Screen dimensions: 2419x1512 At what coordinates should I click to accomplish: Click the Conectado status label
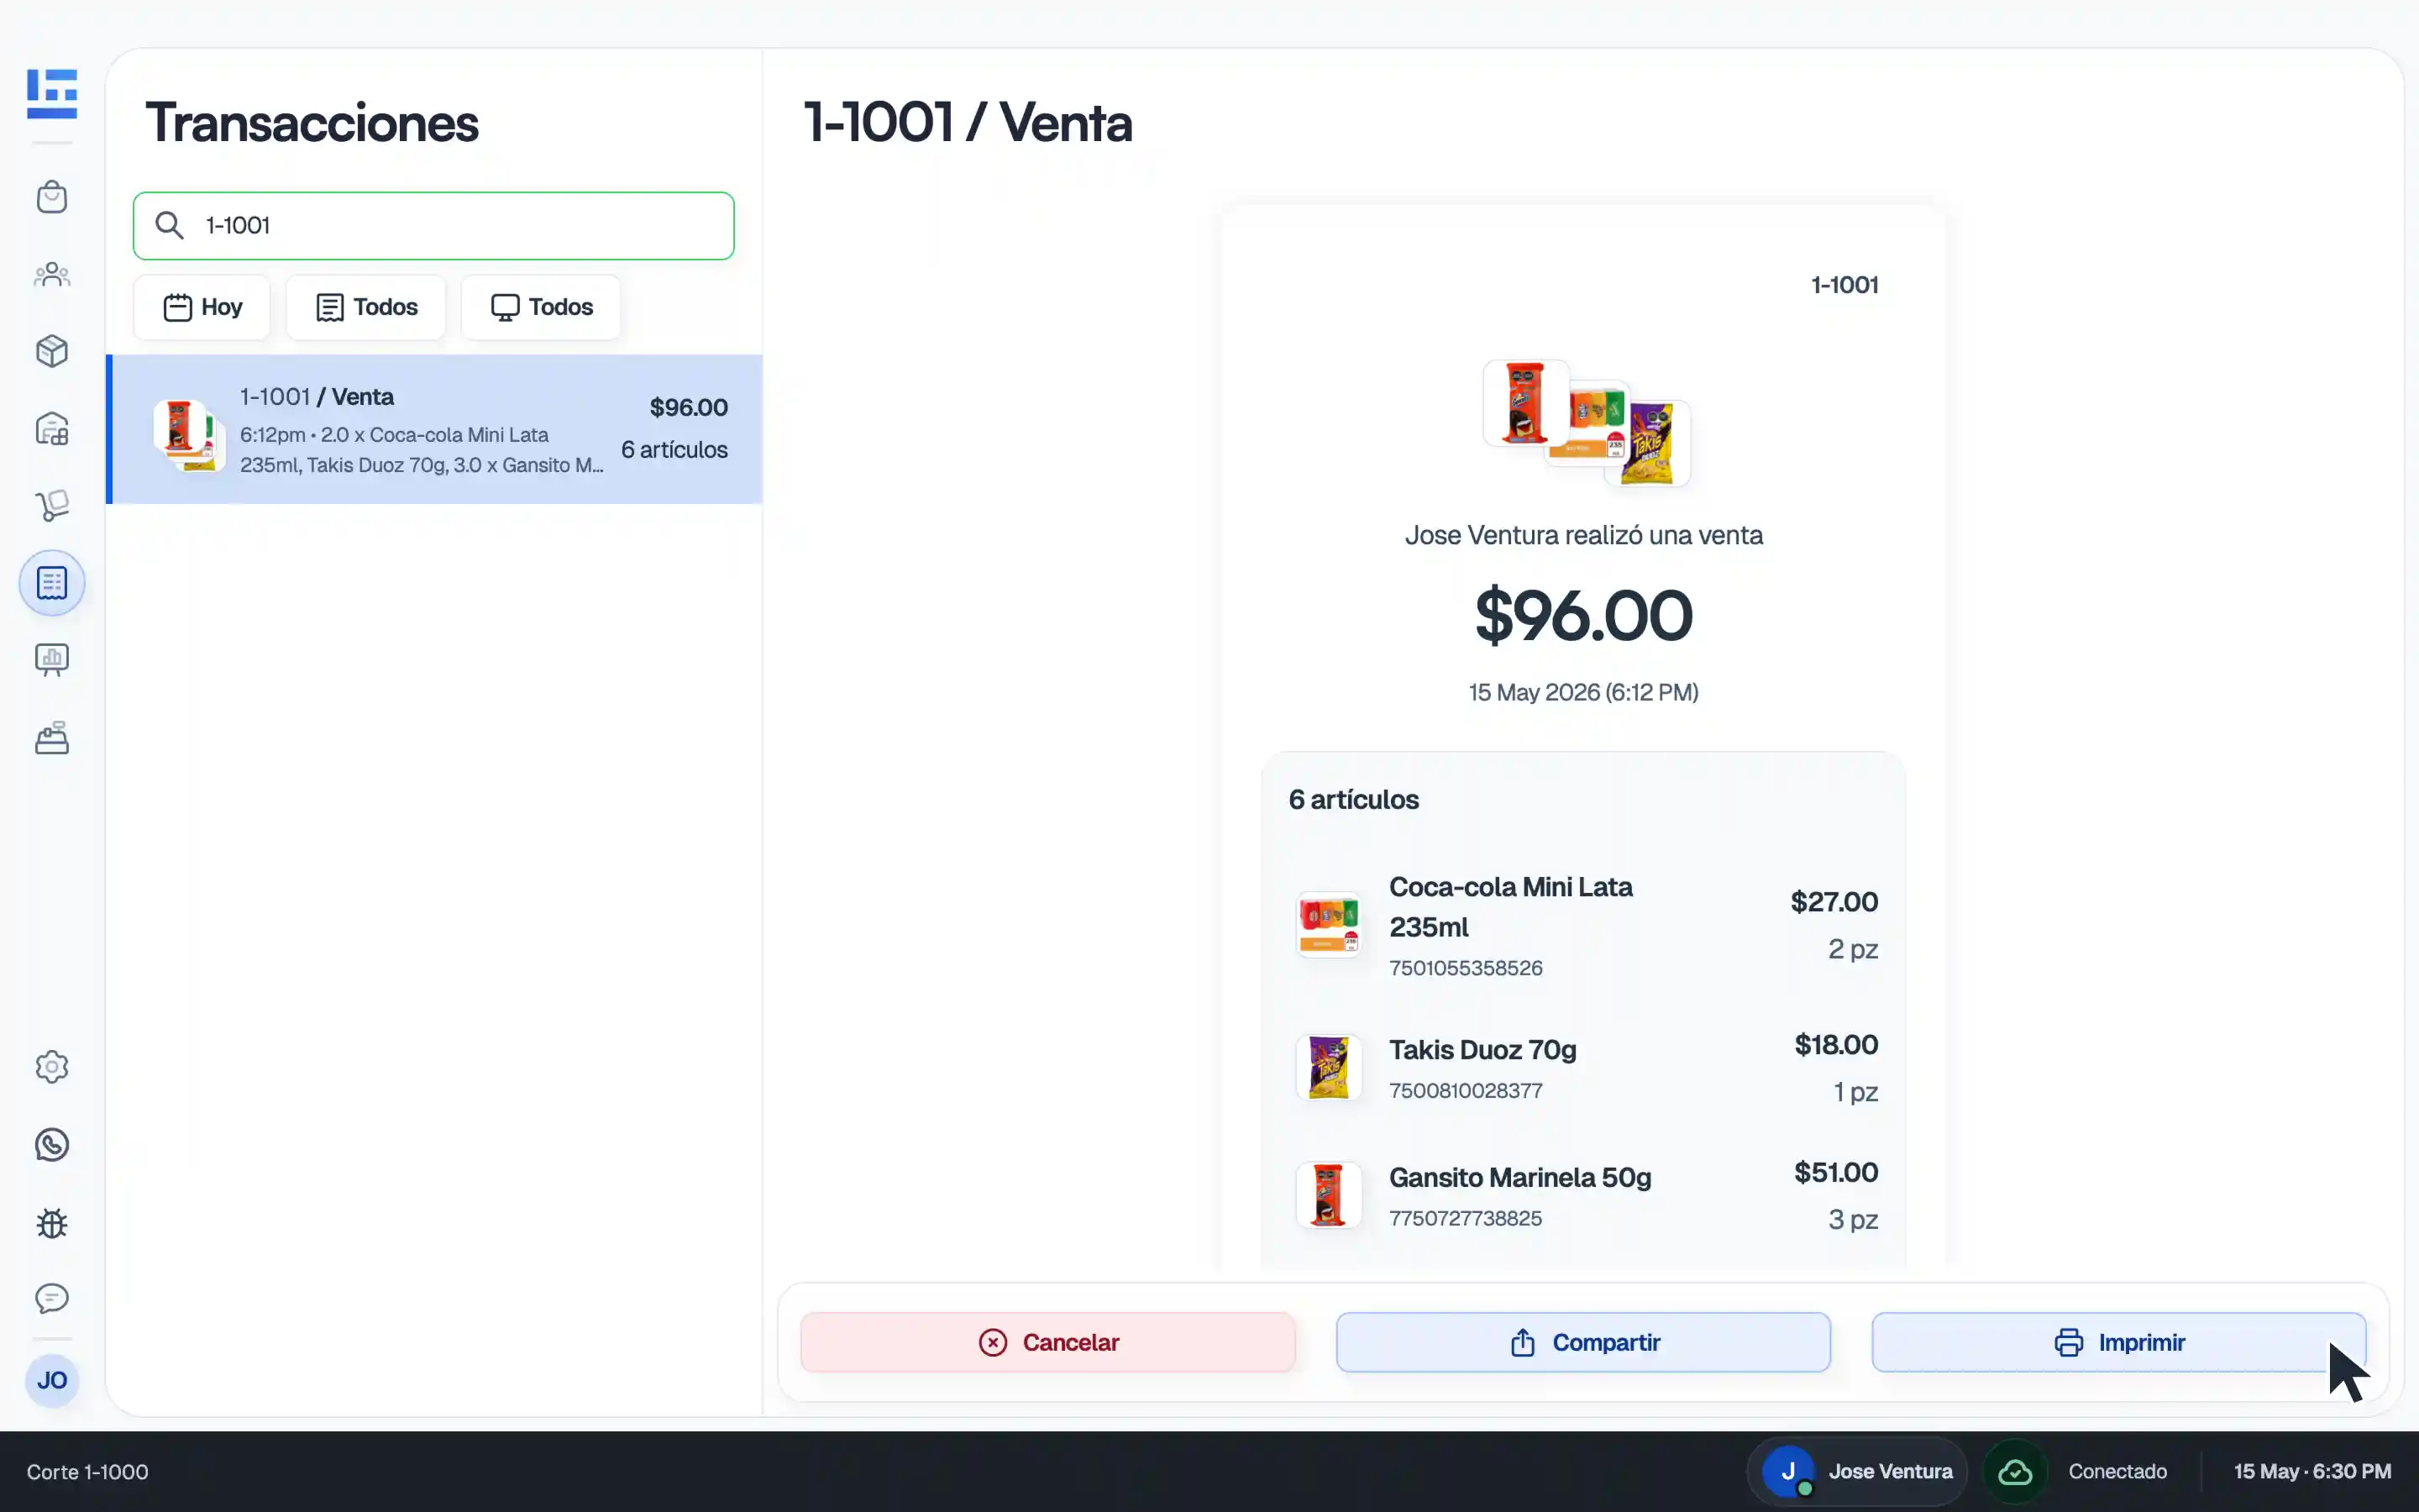(x=2118, y=1472)
